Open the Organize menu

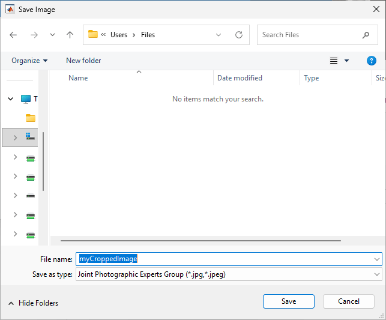click(29, 61)
